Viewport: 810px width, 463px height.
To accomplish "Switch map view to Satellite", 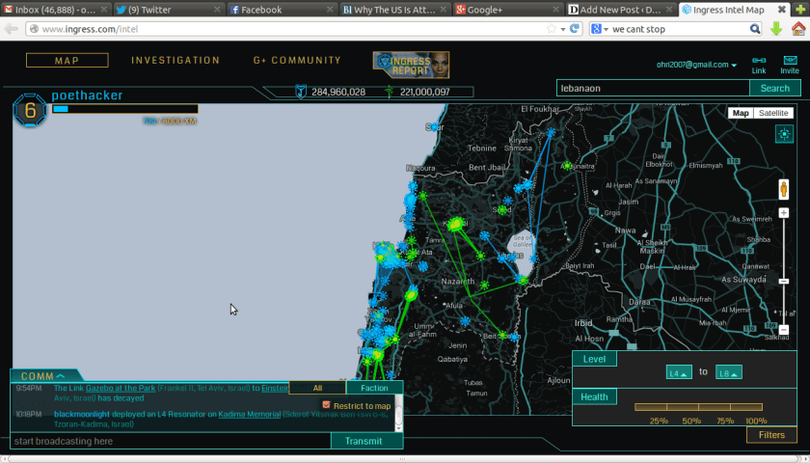I will point(772,113).
